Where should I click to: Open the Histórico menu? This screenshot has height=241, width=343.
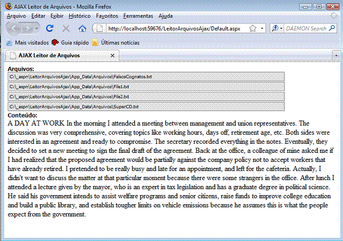coord(80,16)
